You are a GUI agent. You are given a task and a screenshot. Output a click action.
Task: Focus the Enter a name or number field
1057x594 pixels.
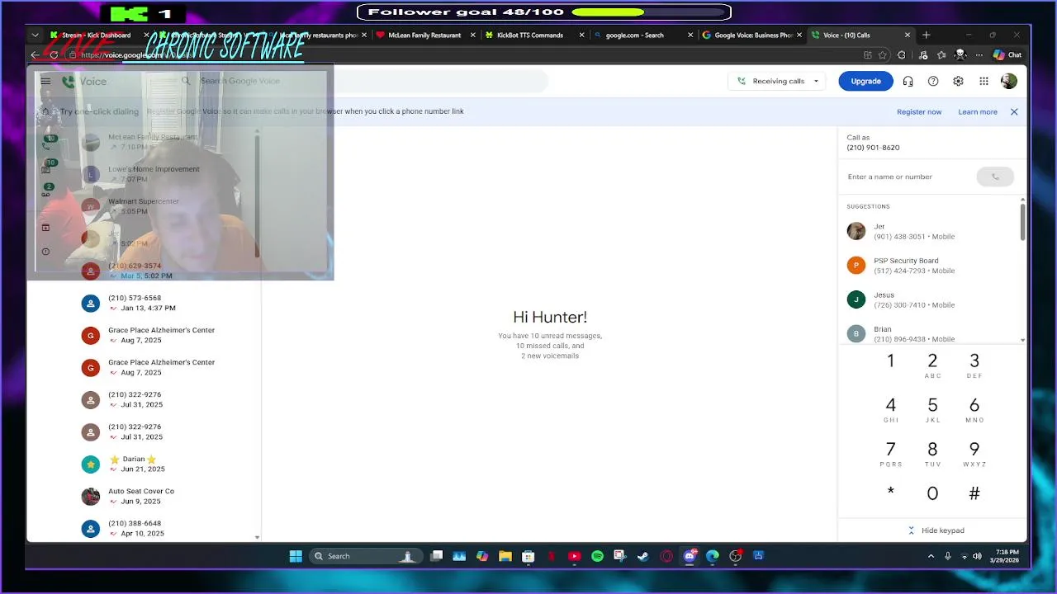(908, 177)
